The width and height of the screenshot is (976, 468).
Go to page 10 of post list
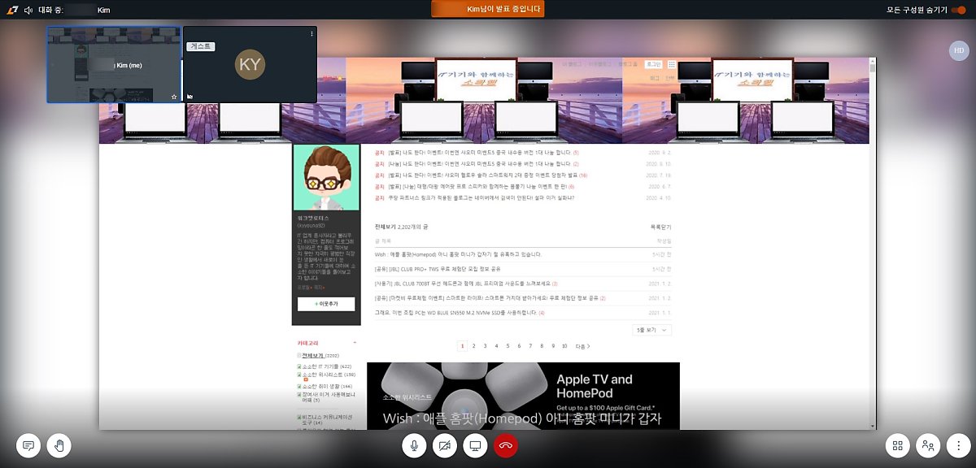[x=564, y=346]
